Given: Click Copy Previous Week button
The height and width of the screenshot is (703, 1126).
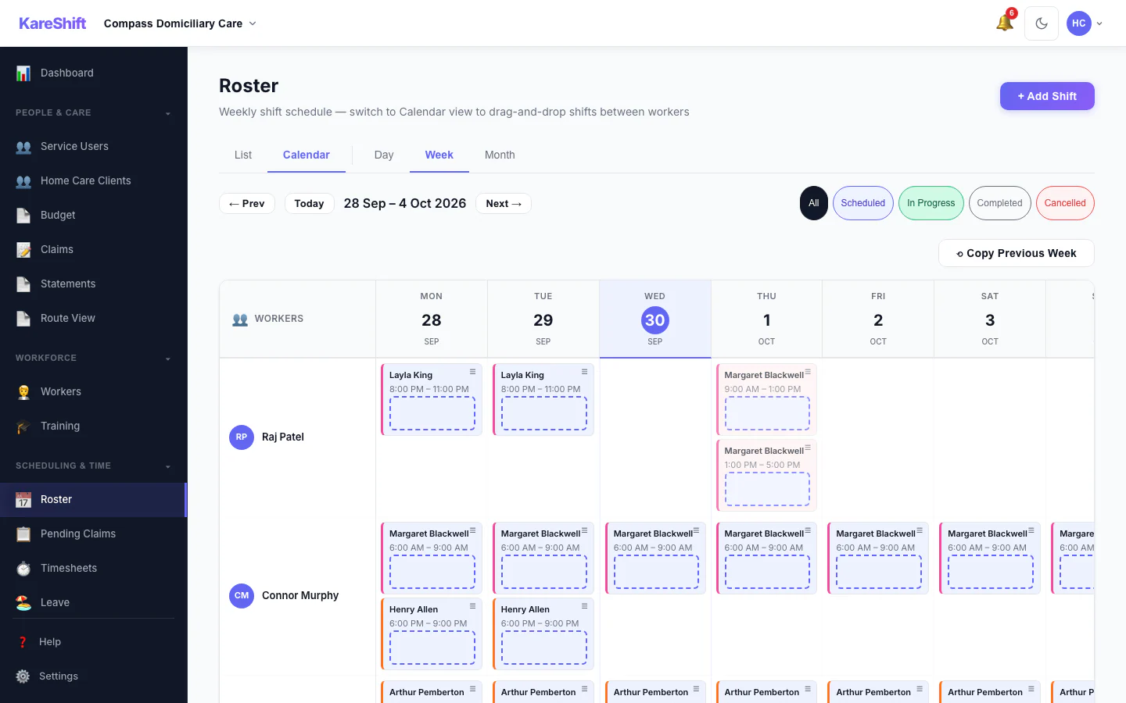Looking at the screenshot, I should coord(1017,253).
